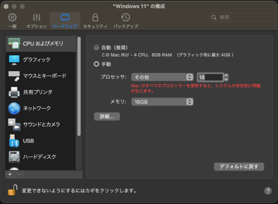Open the プロセッサ その他 dropdown
Screen dimensions: 278x204
point(162,77)
